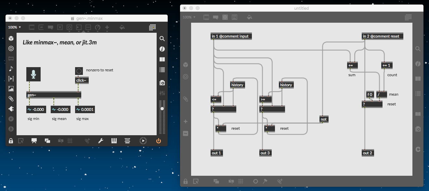Click the click~ object box

(x=82, y=80)
